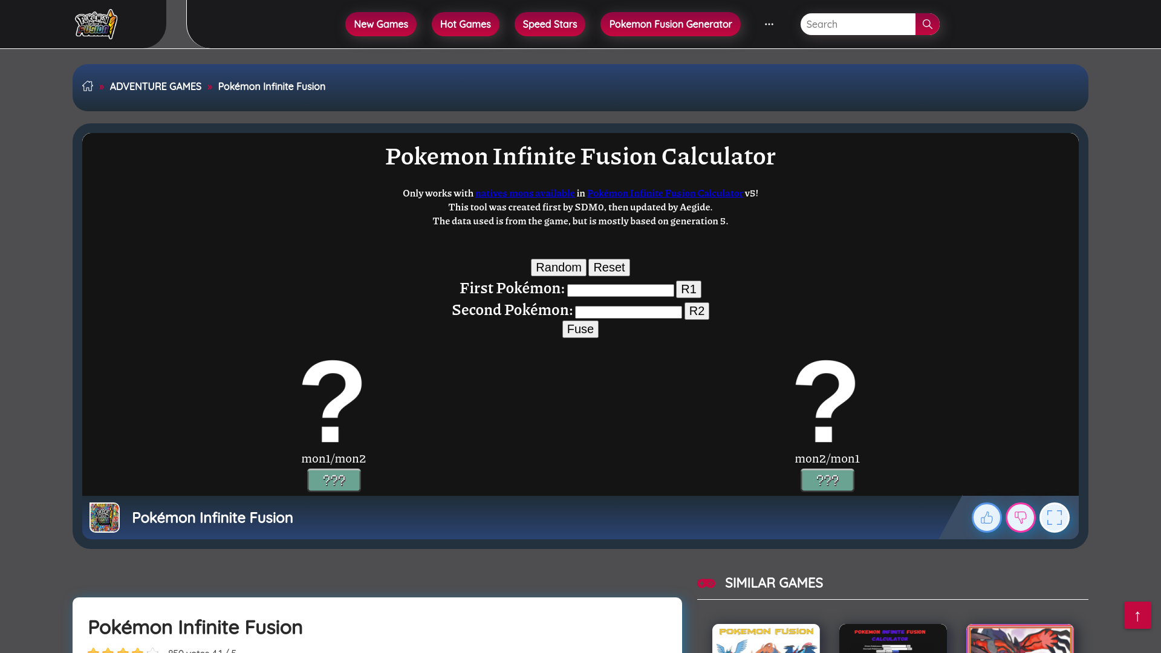
Task: Click Pokémon Infinite Fusion breadcrumb
Action: pos(272,86)
